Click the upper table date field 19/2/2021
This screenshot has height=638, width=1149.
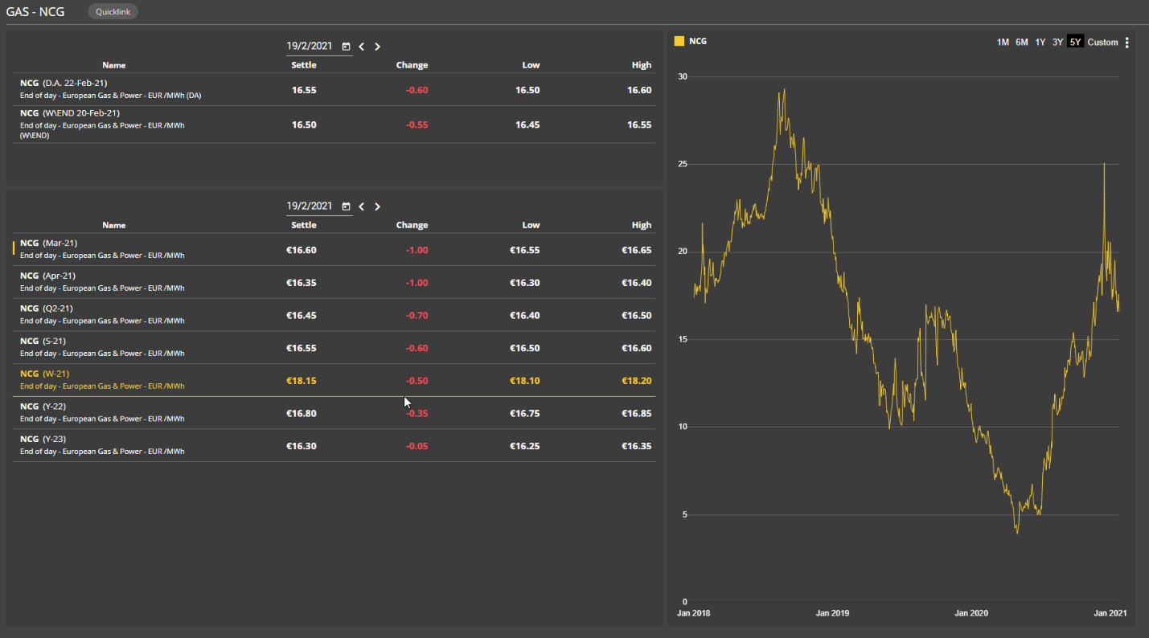click(x=310, y=47)
